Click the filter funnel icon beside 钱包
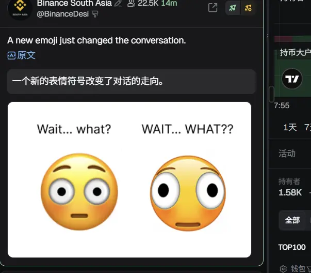This screenshot has height=273, width=311. [x=309, y=269]
